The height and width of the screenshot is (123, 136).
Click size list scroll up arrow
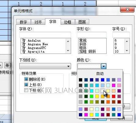pyautogui.click(x=127, y=41)
